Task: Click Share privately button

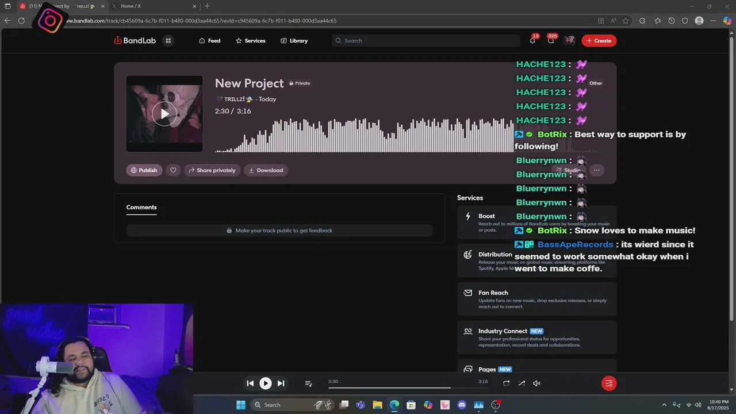Action: [212, 170]
